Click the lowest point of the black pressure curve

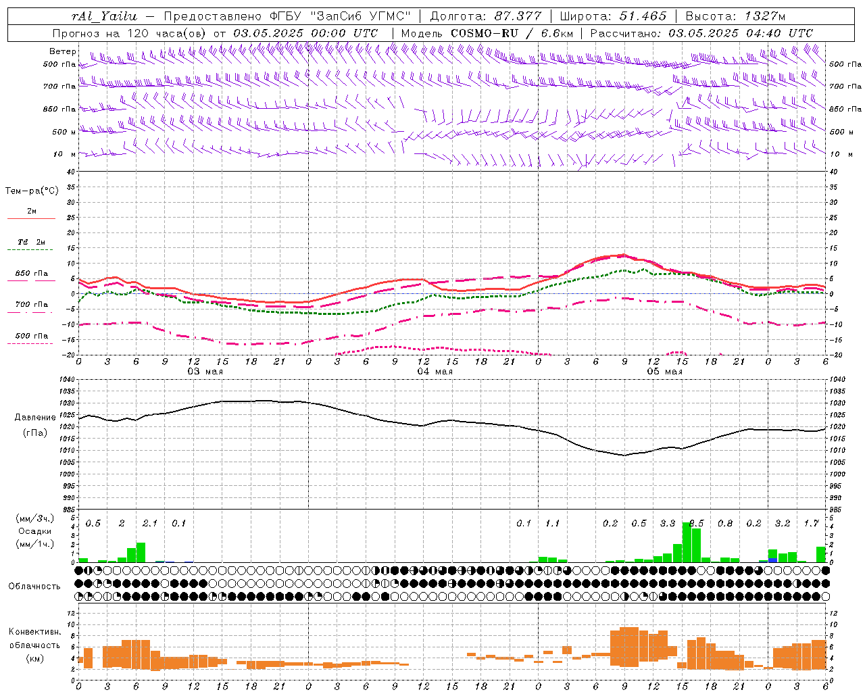coord(624,455)
